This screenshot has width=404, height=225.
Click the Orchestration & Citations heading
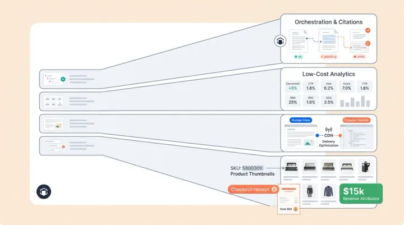[328, 22]
